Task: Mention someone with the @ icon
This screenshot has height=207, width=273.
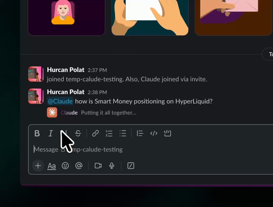Action: click(79, 166)
